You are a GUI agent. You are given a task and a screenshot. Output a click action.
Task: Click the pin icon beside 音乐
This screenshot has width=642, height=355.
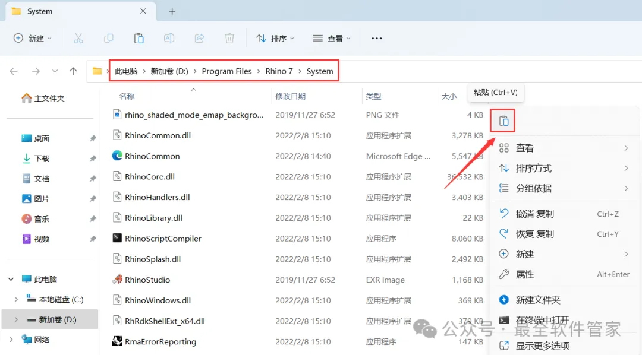tap(93, 219)
